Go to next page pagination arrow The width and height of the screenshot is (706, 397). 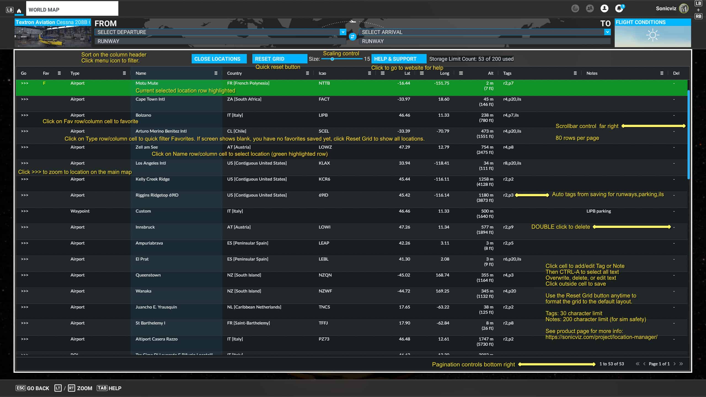(675, 364)
